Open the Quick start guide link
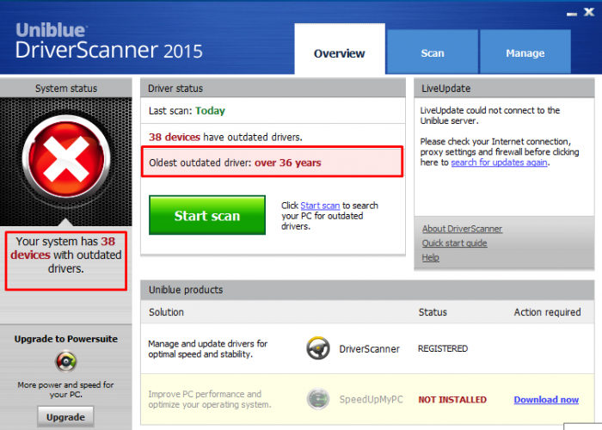This screenshot has height=430, width=602. coord(455,243)
